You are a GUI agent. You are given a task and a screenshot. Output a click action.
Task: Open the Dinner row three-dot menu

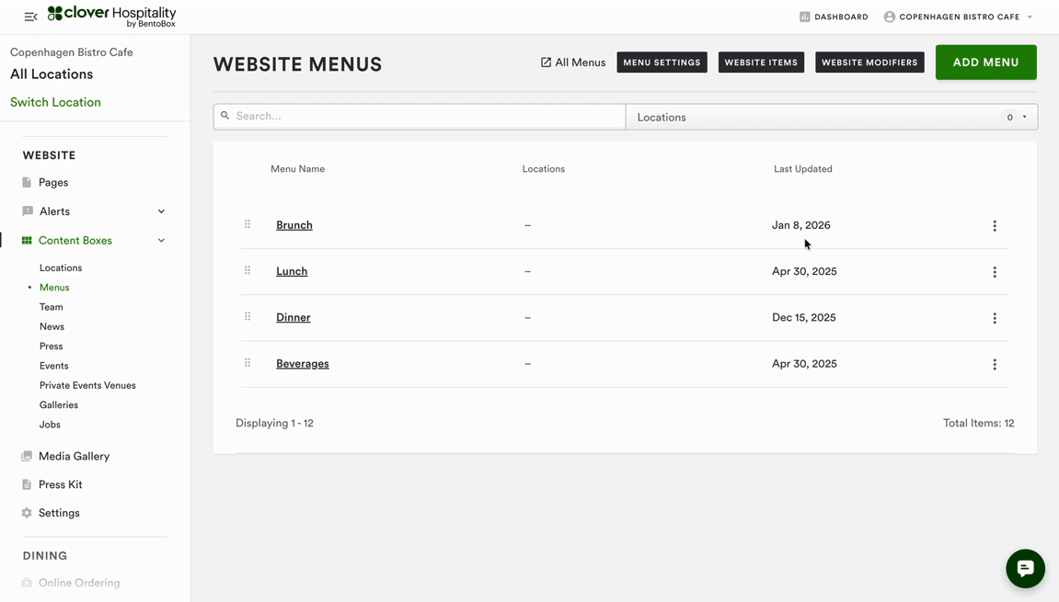tap(995, 318)
